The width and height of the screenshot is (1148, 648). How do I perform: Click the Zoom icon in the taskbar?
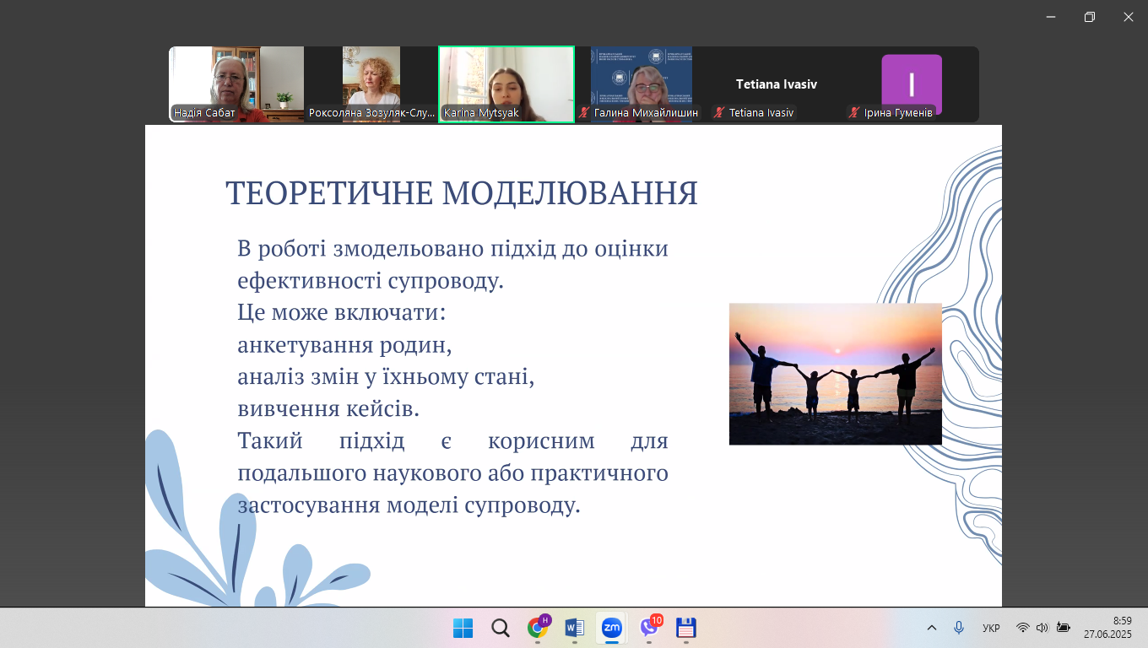[611, 628]
